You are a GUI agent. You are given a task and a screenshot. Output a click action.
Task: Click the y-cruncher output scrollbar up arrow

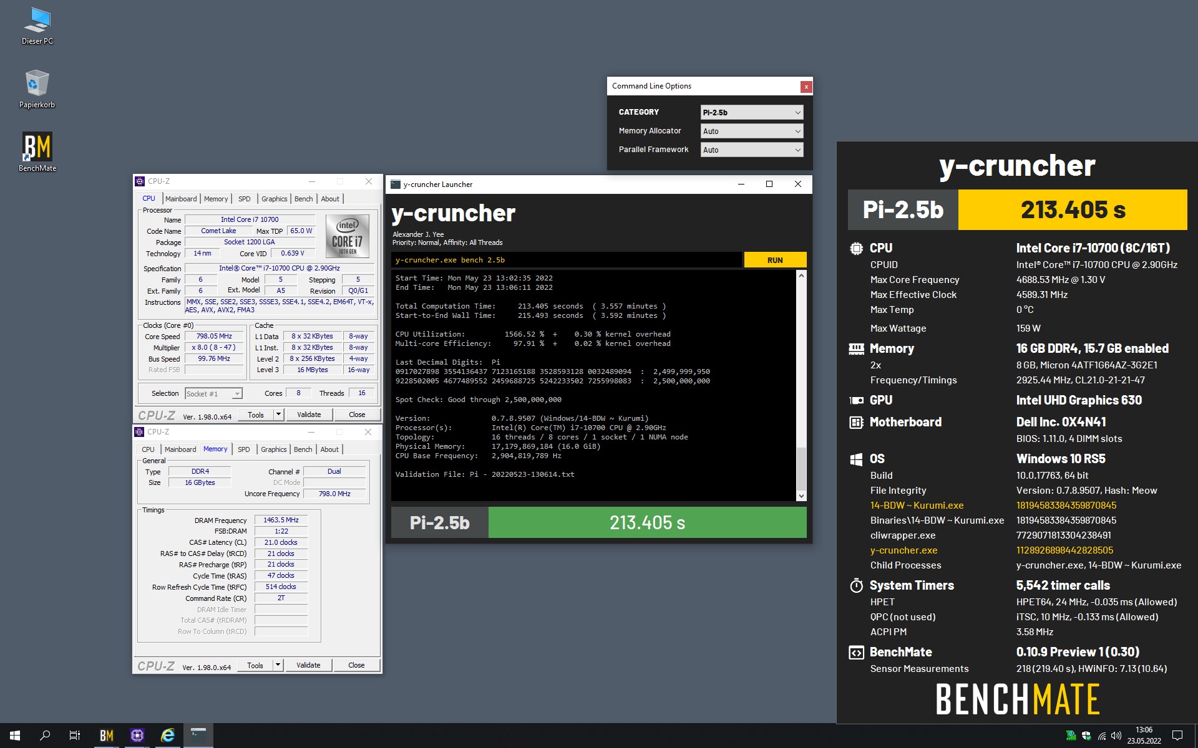click(x=801, y=275)
